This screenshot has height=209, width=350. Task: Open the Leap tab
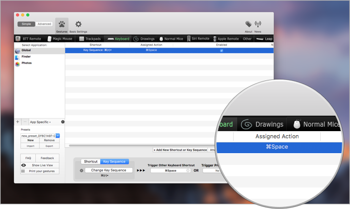(x=264, y=39)
